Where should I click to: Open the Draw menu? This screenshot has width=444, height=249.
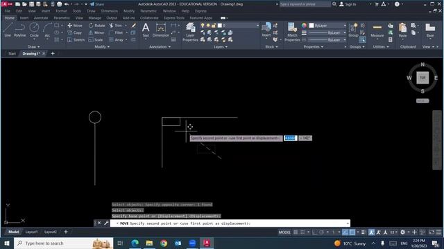(91, 11)
